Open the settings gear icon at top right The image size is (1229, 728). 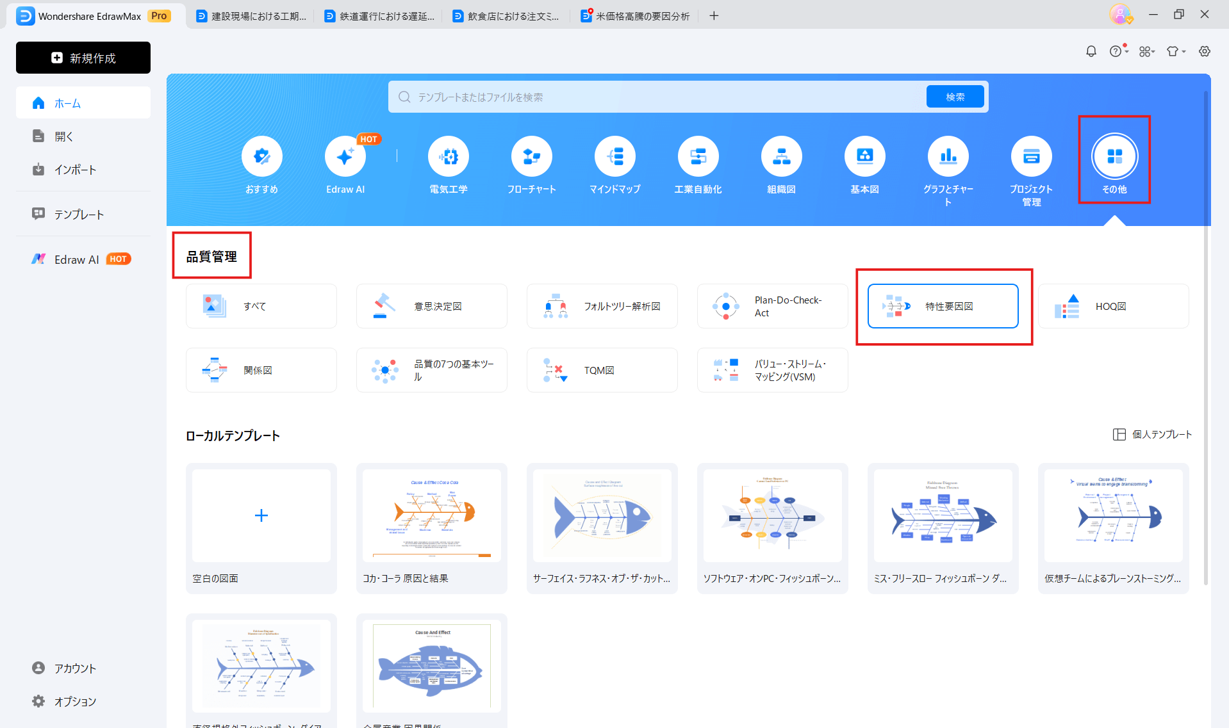pyautogui.click(x=1205, y=51)
